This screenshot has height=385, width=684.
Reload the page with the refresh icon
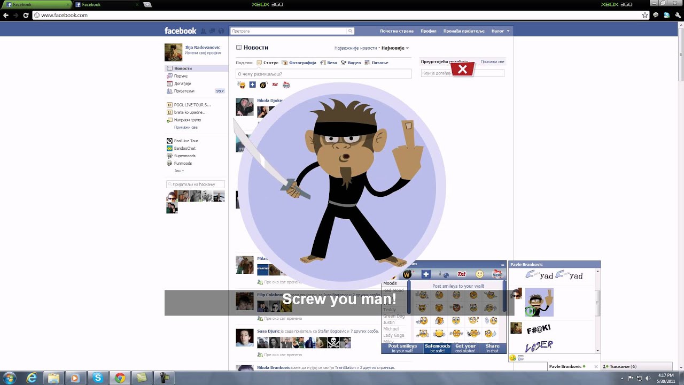click(26, 16)
